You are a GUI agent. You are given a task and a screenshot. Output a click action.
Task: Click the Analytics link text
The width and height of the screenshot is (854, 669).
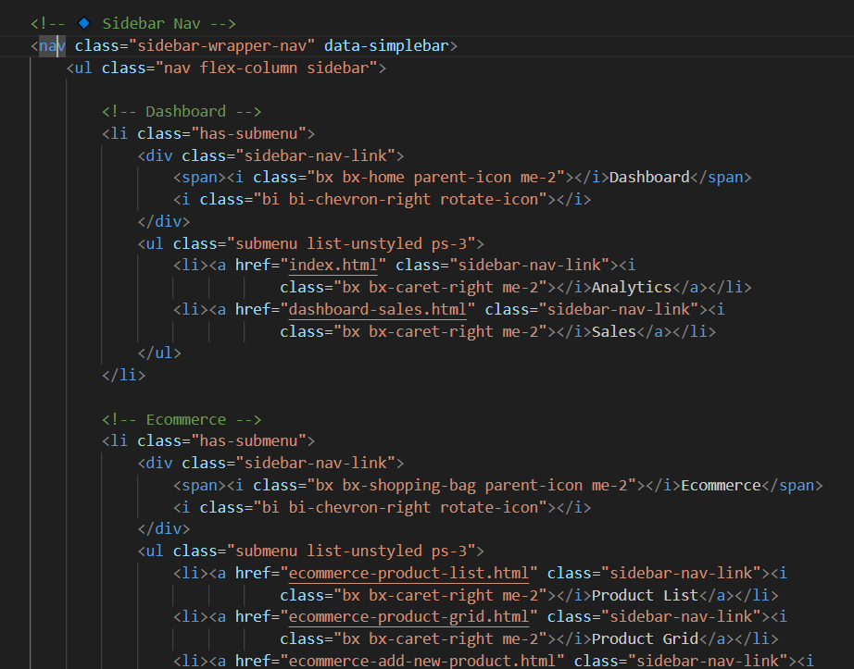pos(631,287)
